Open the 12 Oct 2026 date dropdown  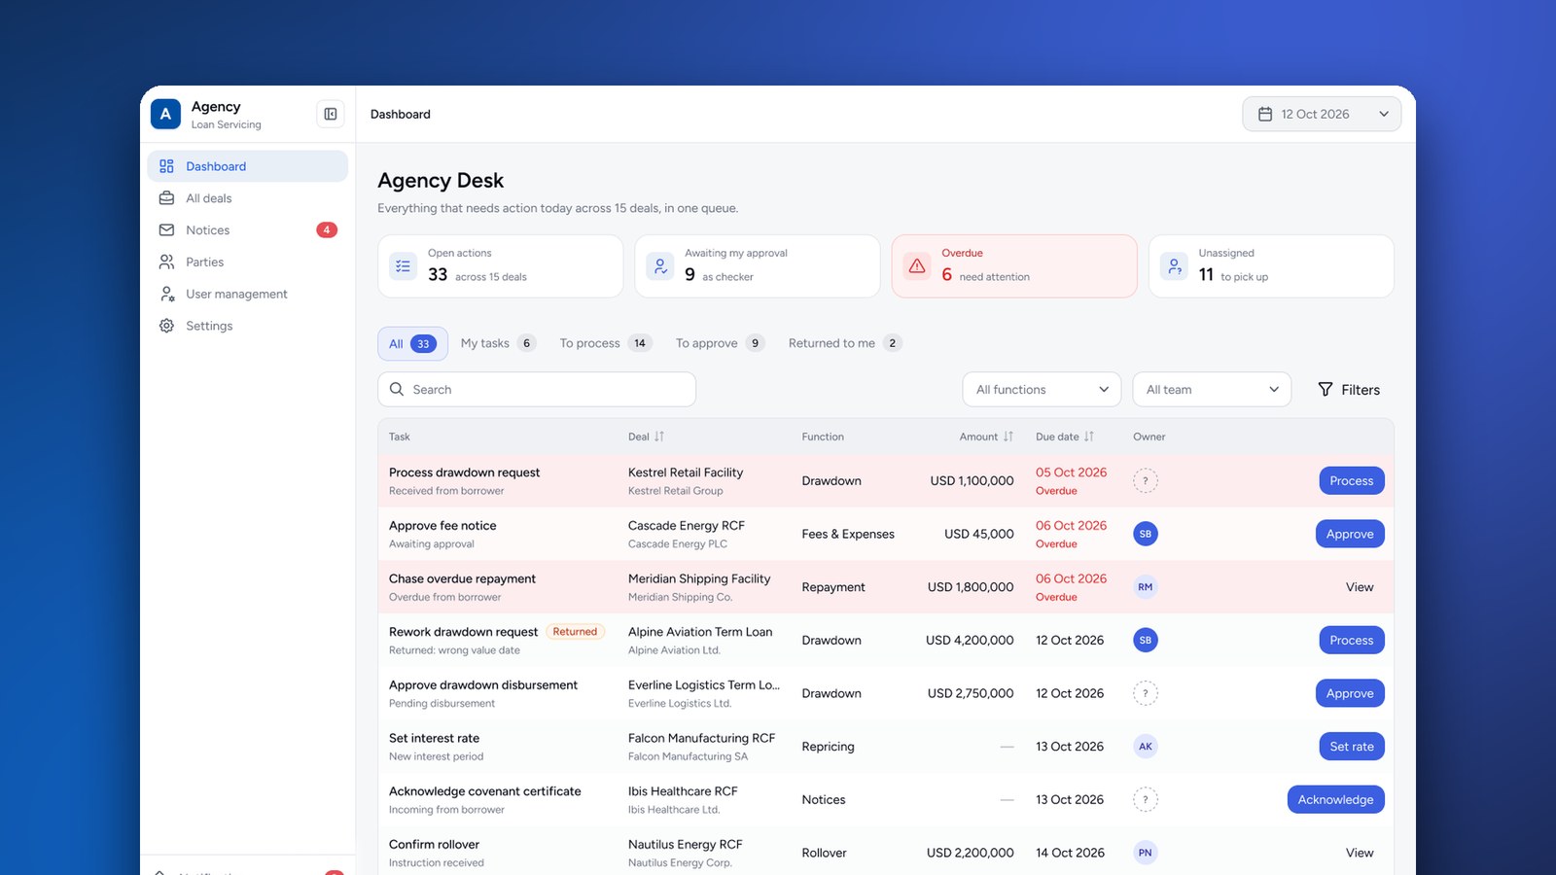click(1322, 114)
